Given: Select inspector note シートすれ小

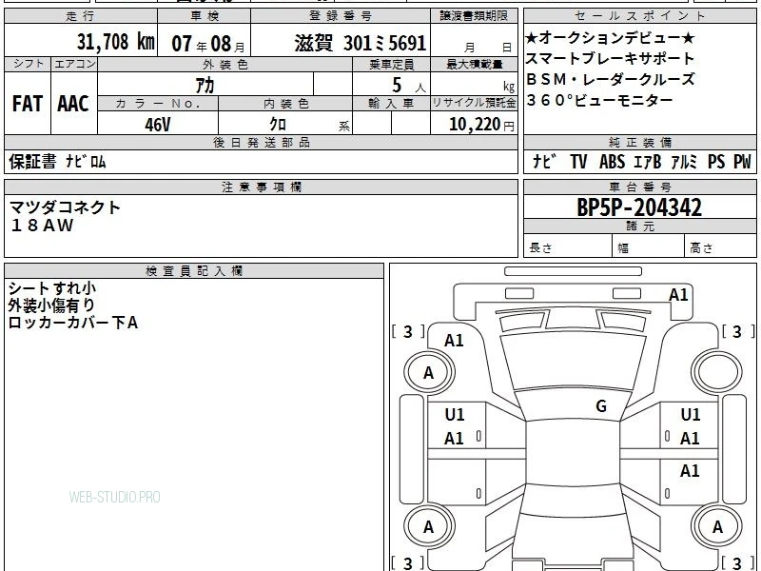Looking at the screenshot, I should click(x=52, y=288).
